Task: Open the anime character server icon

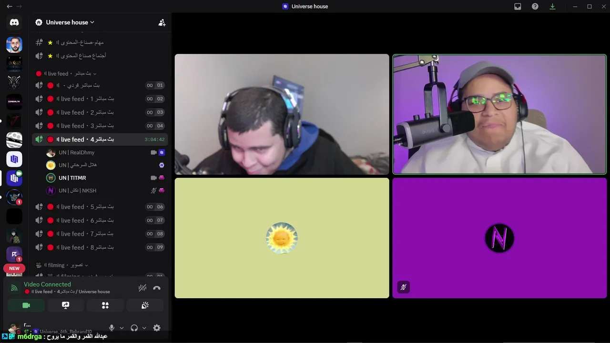Action: (x=14, y=235)
